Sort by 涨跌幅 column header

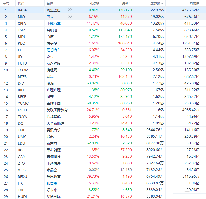94,3
